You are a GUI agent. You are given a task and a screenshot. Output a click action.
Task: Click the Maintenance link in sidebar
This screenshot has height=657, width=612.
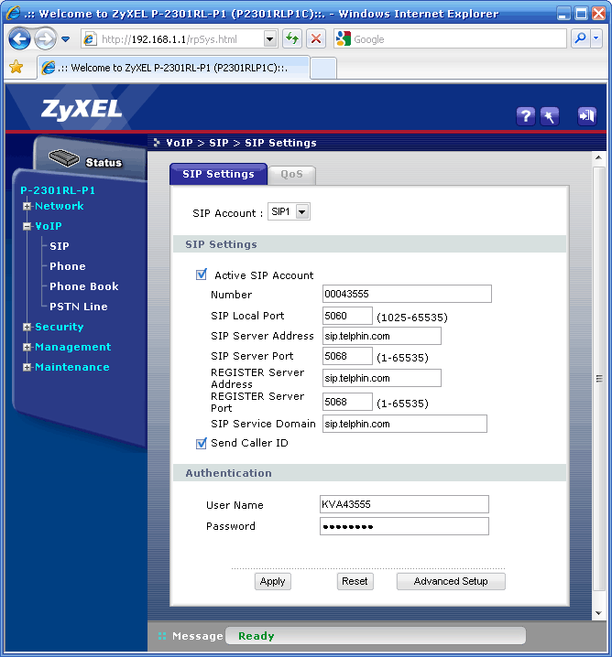point(72,367)
